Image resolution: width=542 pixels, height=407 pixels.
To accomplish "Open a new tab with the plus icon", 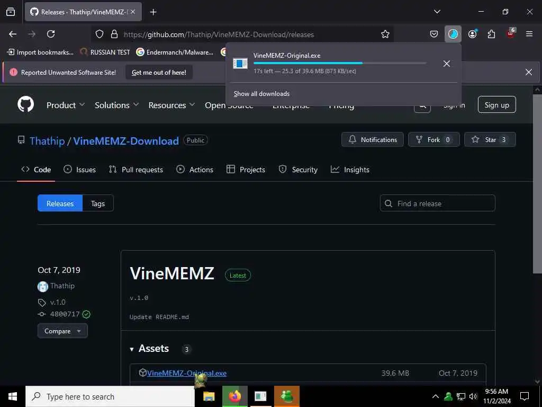I will click(153, 12).
